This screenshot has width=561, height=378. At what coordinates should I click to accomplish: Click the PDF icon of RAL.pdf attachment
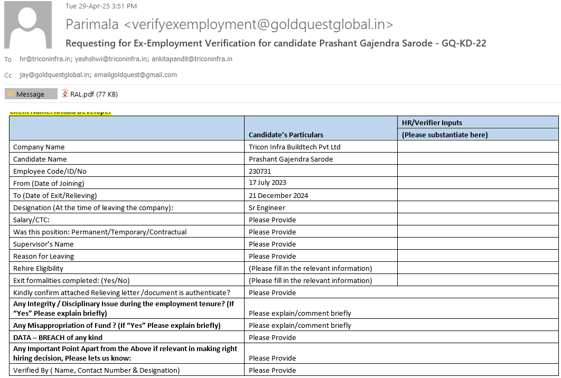[66, 94]
